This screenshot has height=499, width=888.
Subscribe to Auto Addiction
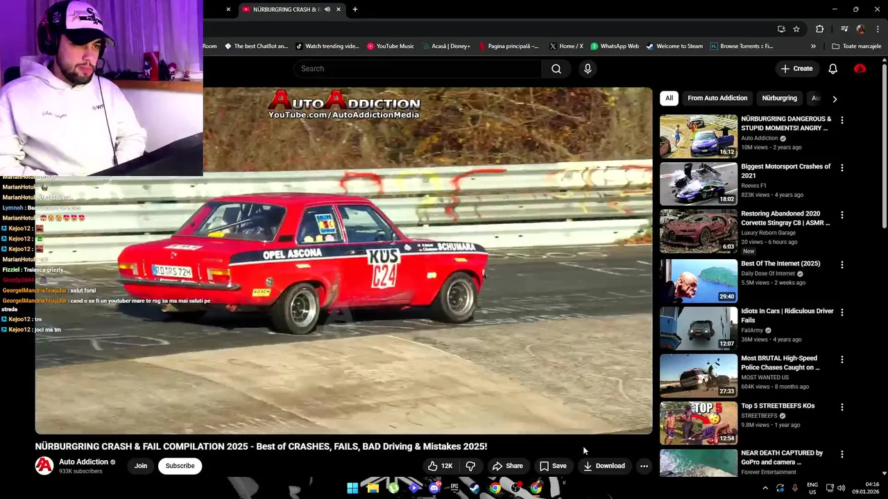(180, 466)
